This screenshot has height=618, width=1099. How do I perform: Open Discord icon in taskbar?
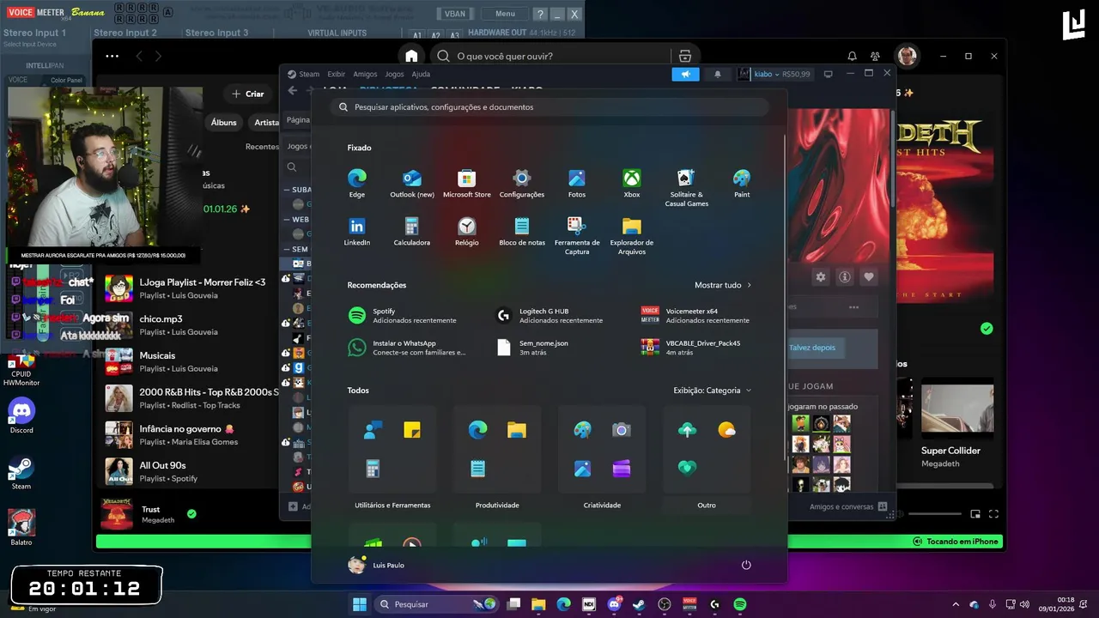click(x=614, y=604)
